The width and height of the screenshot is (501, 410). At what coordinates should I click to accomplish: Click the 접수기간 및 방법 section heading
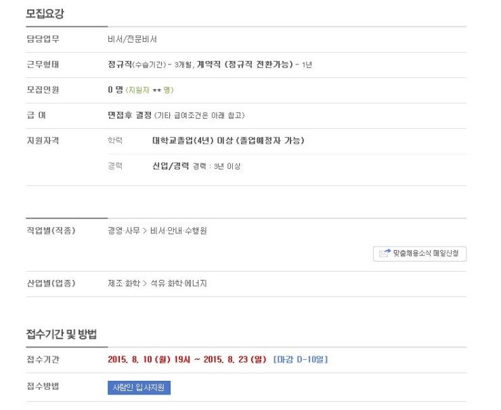[62, 334]
